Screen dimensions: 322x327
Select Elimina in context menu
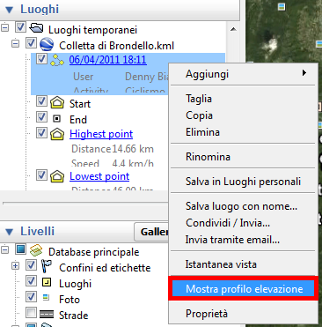click(x=243, y=132)
